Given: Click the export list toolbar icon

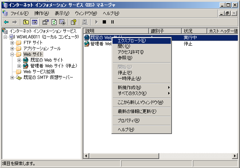Looking at the screenshot, I should point(62,22).
